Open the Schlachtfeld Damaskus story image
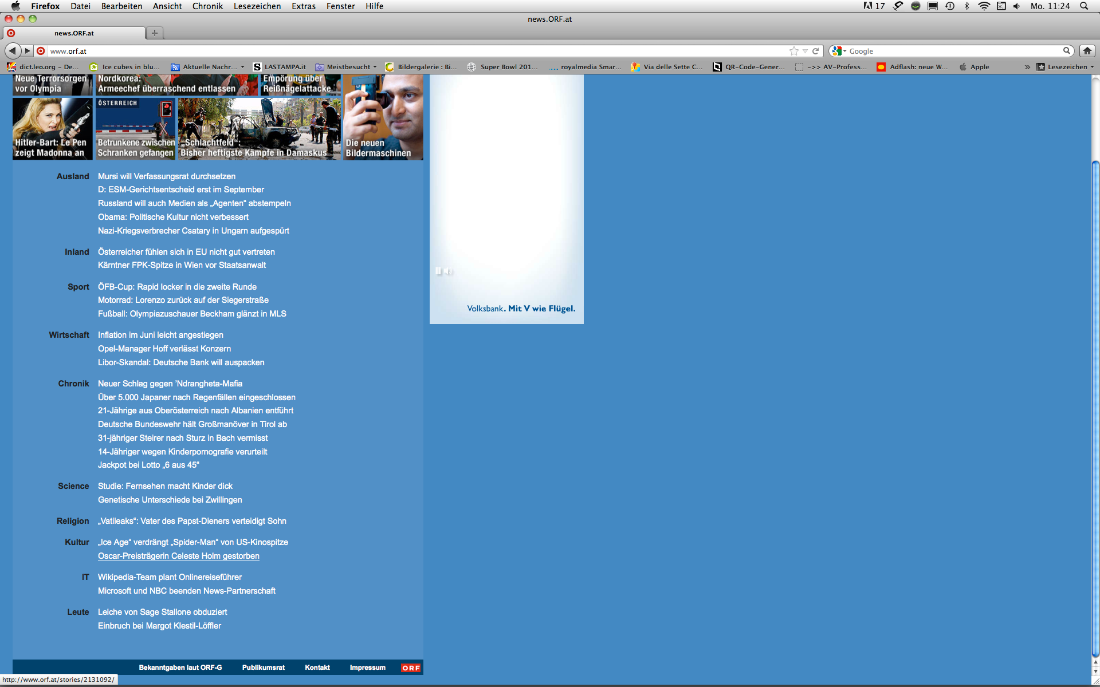 (260, 129)
